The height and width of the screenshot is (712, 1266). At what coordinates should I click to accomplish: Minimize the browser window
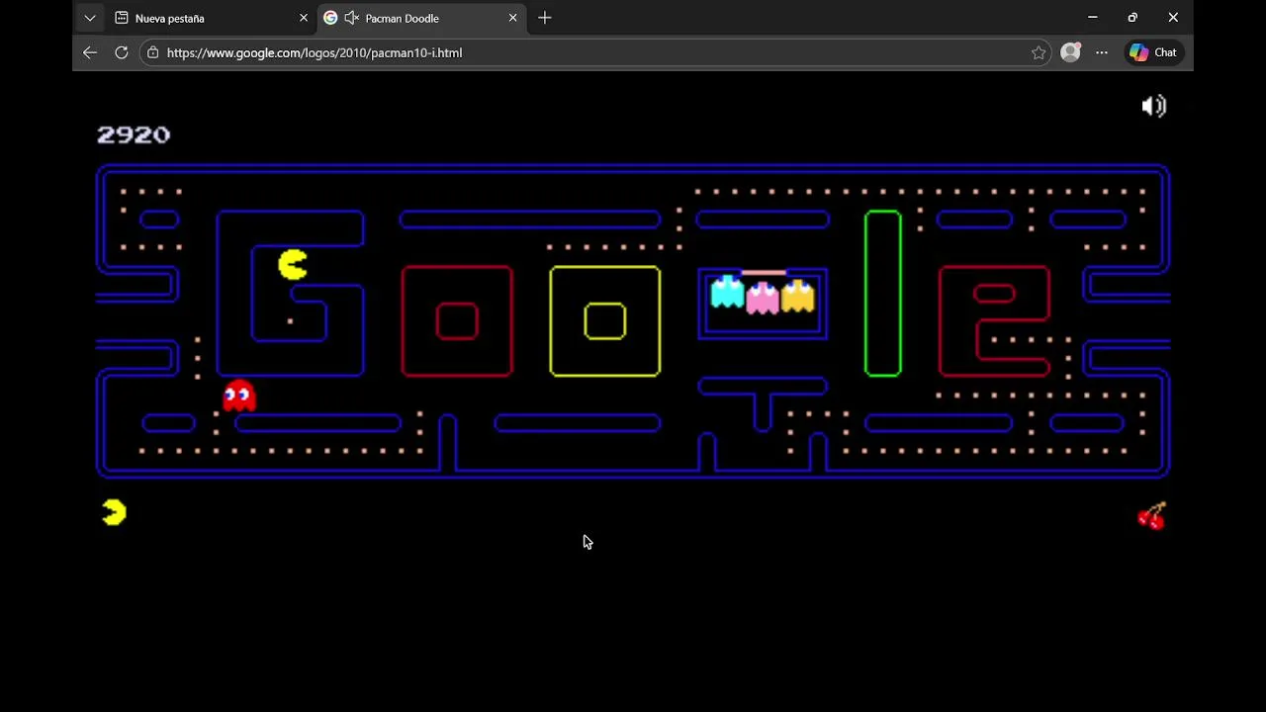(x=1093, y=17)
